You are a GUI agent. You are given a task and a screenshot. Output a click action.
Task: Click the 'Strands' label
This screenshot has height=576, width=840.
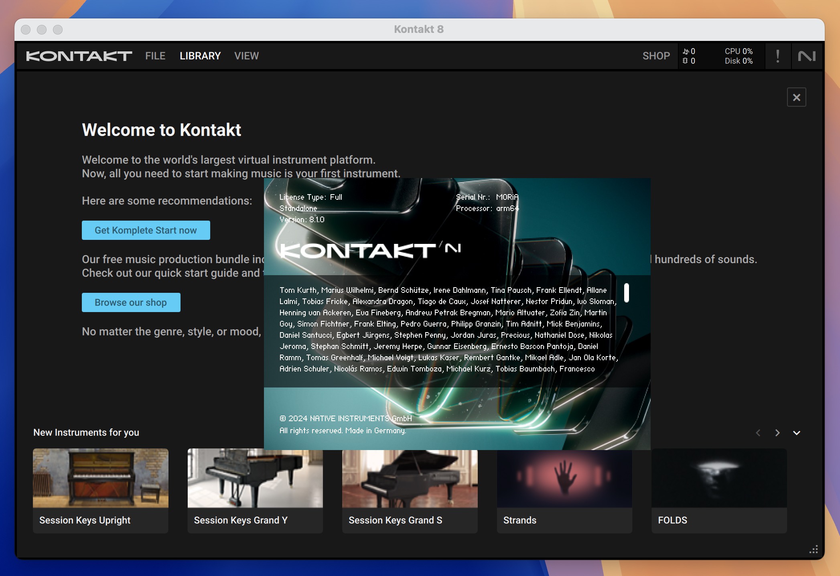[520, 520]
